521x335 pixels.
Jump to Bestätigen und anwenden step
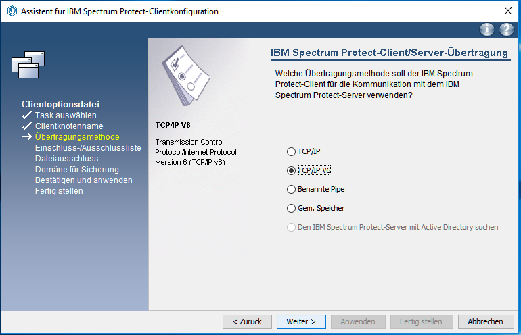click(83, 180)
